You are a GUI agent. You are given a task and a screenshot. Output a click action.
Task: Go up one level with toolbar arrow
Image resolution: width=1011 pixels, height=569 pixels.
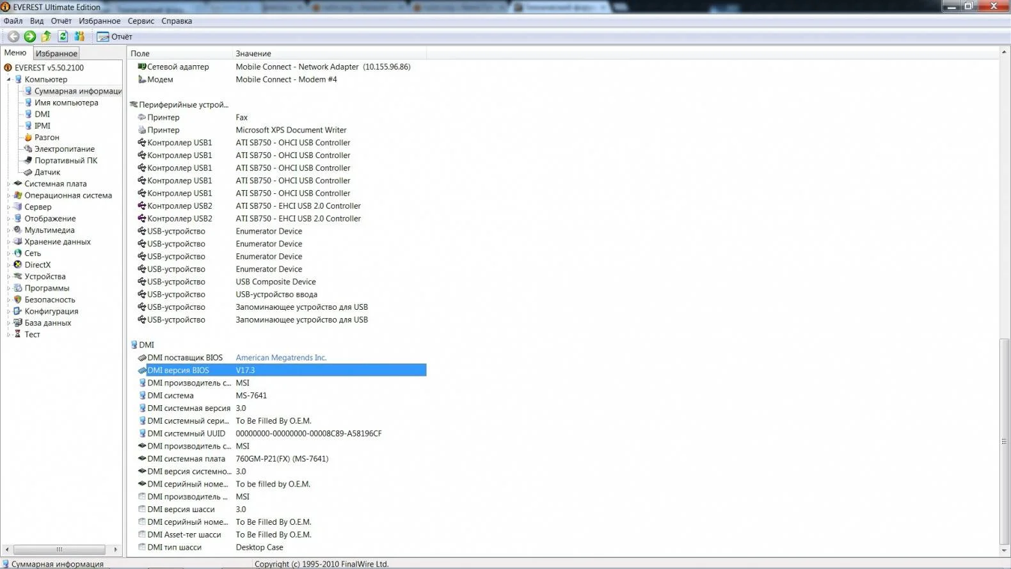pyautogui.click(x=46, y=36)
